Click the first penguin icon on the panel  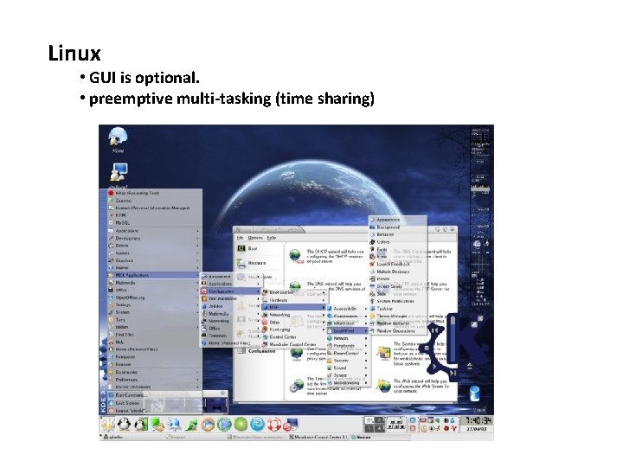pyautogui.click(x=125, y=425)
